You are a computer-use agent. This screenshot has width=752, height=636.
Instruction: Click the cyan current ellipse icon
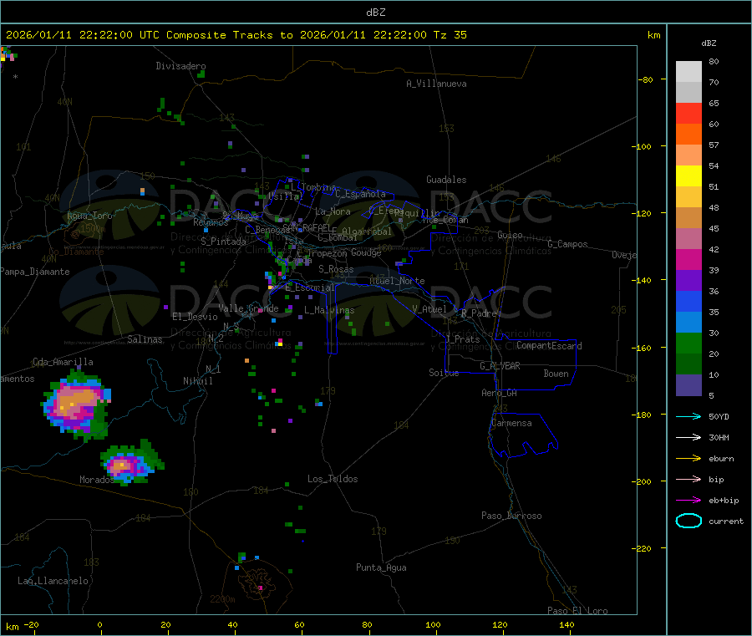coord(688,521)
